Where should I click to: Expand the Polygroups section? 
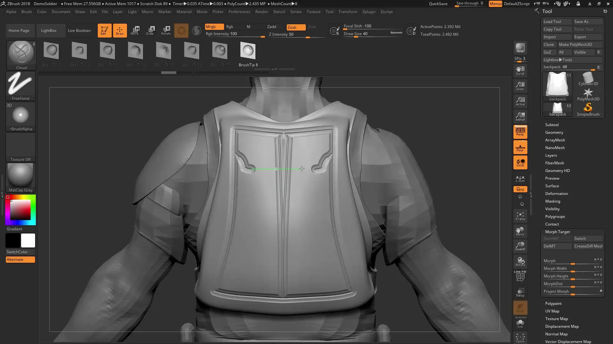pos(555,217)
